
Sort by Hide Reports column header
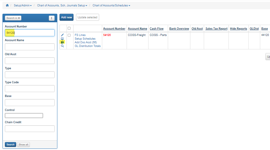[x=239, y=29]
